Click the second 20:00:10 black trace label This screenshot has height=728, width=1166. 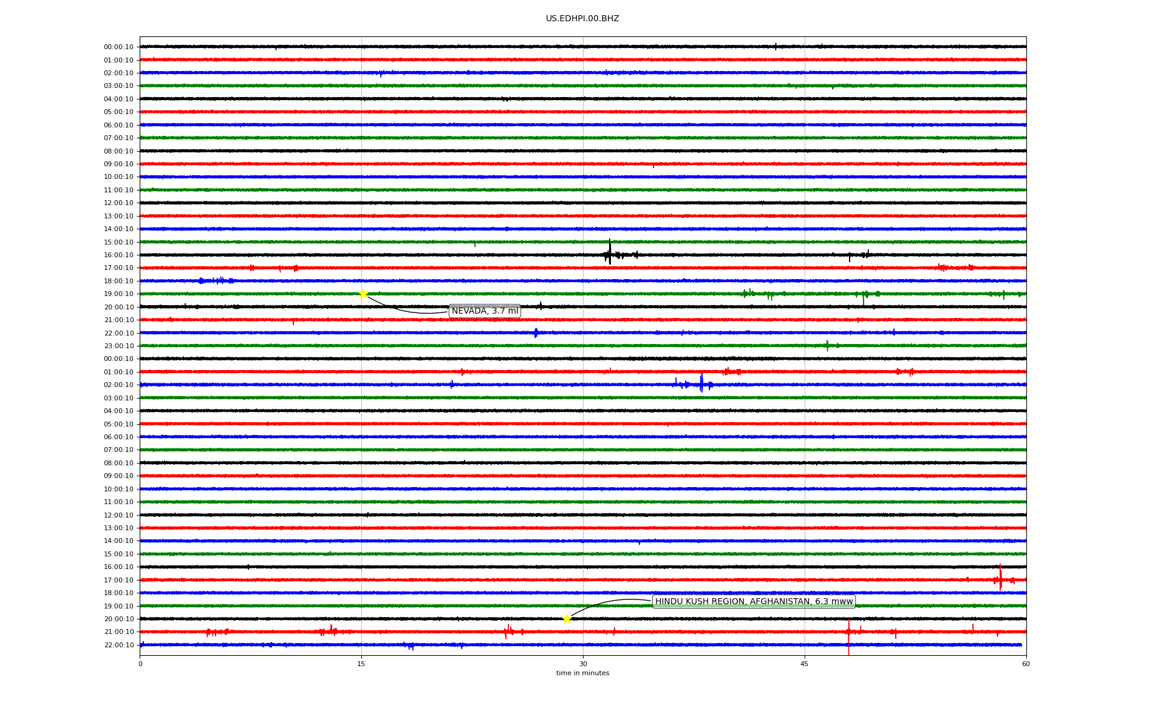pos(118,619)
